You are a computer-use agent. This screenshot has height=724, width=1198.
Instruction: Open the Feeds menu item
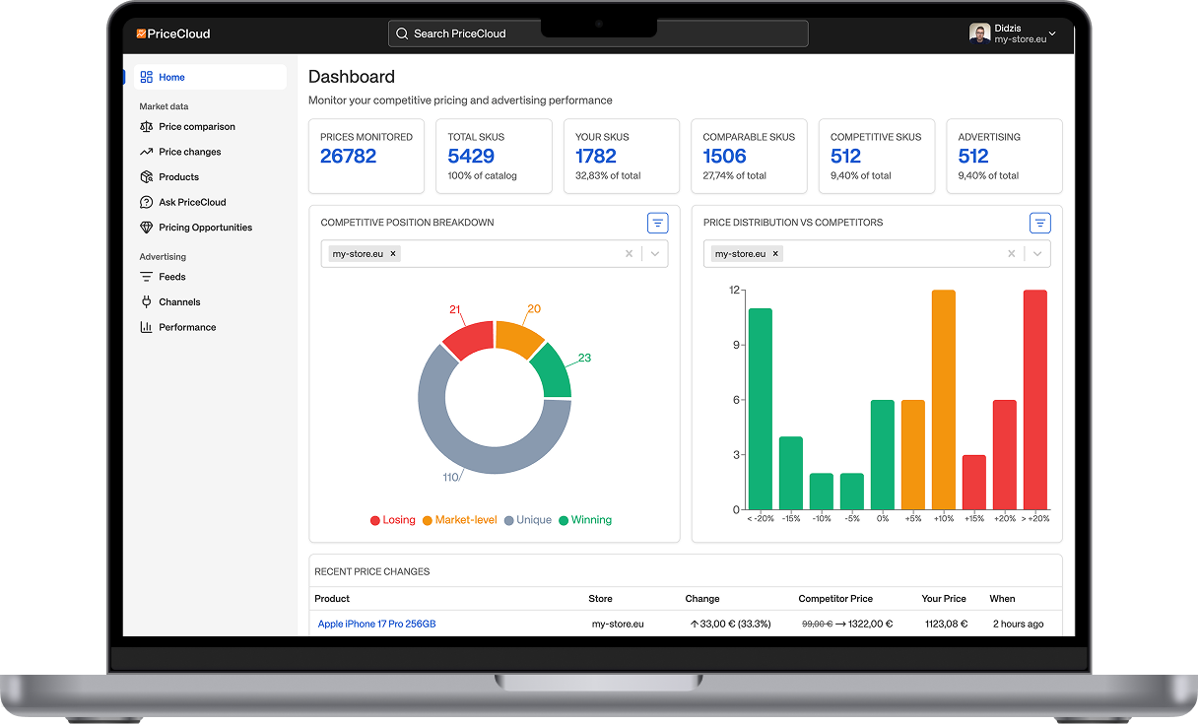pyautogui.click(x=171, y=277)
